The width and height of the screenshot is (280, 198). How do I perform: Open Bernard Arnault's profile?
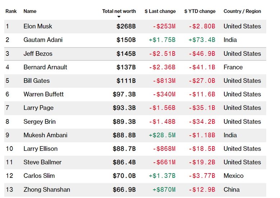click(x=45, y=67)
